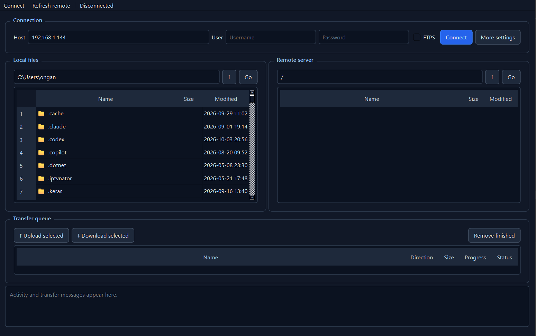This screenshot has height=336, width=536.
Task: Select the .iptvnator folder name
Action: (x=60, y=179)
